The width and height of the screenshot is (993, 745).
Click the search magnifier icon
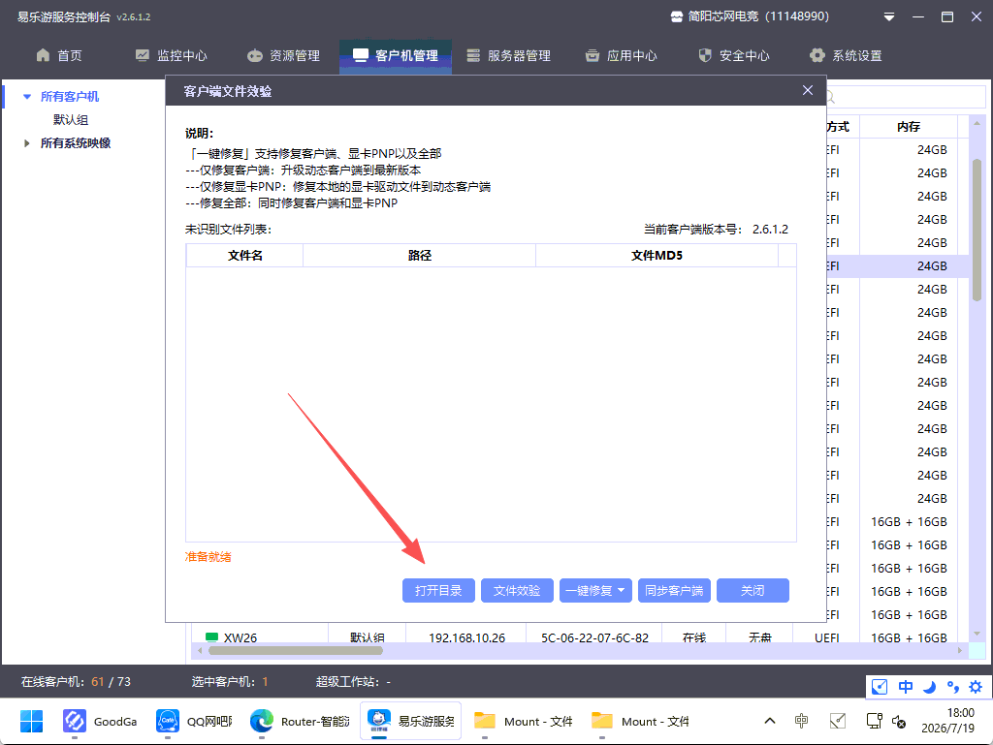(830, 98)
